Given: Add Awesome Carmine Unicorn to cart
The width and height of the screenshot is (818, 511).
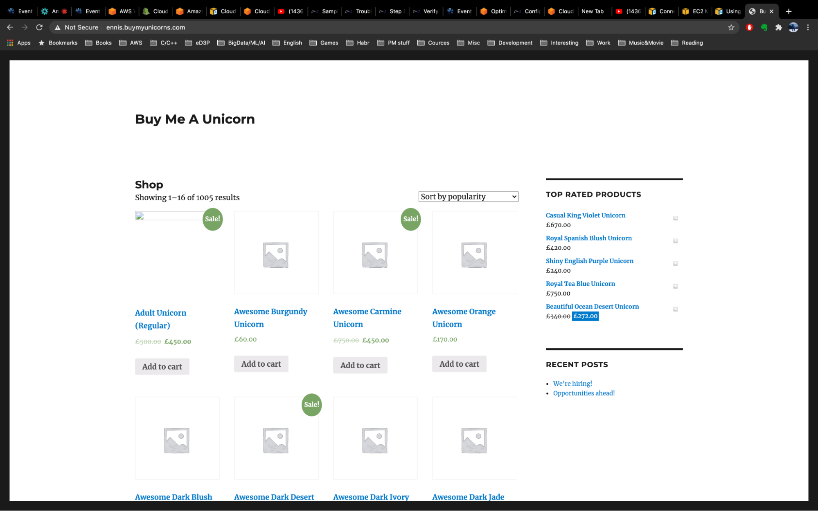Looking at the screenshot, I should [x=360, y=365].
